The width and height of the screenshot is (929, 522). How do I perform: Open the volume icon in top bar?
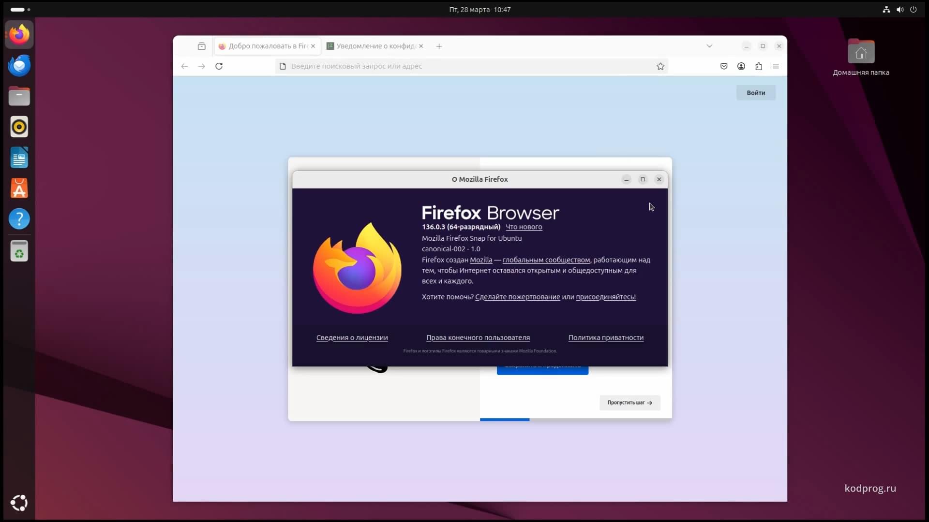tap(900, 9)
